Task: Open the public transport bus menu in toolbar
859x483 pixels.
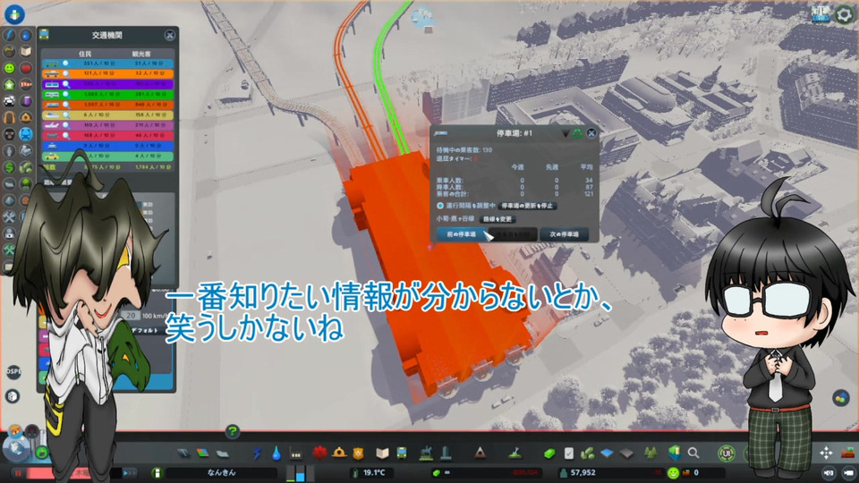Action: (402, 453)
